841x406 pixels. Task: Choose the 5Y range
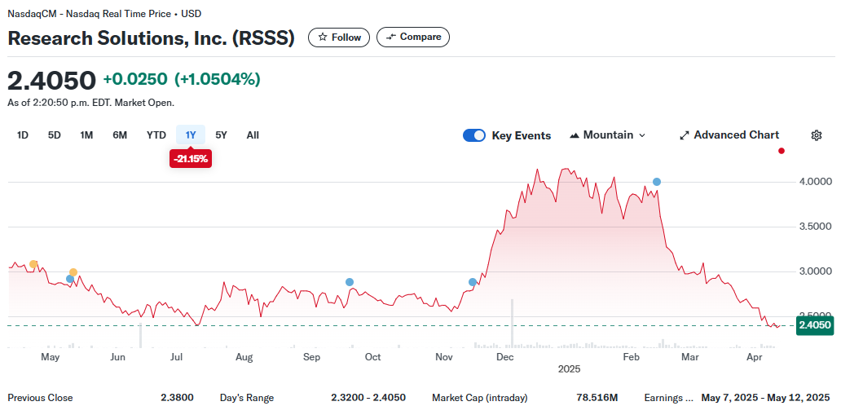[x=221, y=135]
